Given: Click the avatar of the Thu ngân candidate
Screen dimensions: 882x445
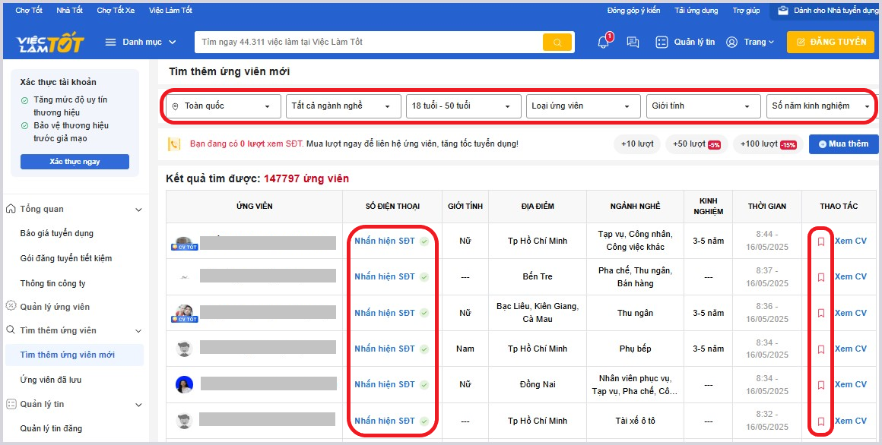Looking at the screenshot, I should point(185,313).
